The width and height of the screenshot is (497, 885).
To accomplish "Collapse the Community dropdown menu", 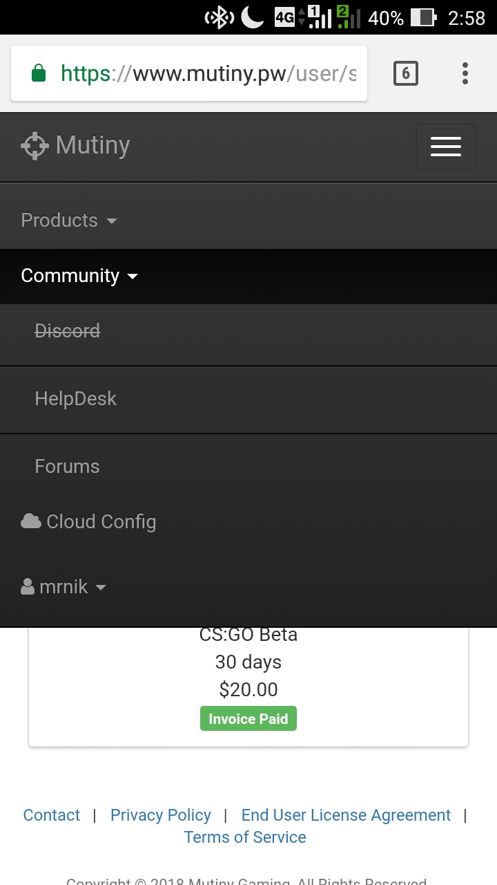I will tap(79, 276).
